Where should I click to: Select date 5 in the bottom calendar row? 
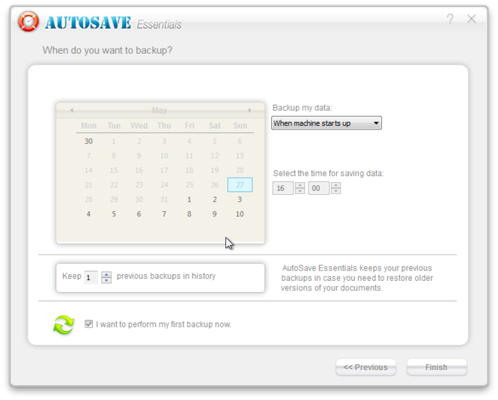pos(114,213)
